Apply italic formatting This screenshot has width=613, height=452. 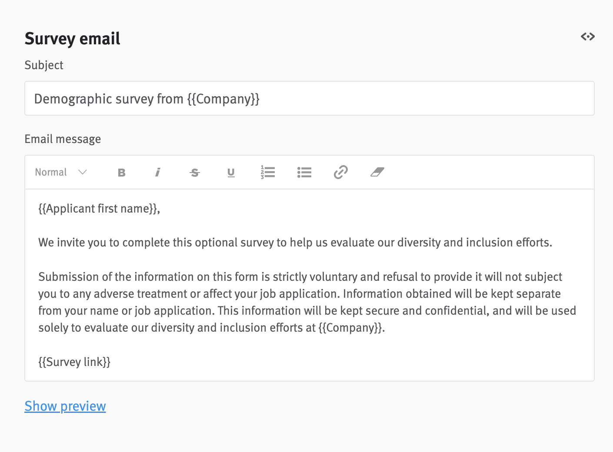point(158,172)
